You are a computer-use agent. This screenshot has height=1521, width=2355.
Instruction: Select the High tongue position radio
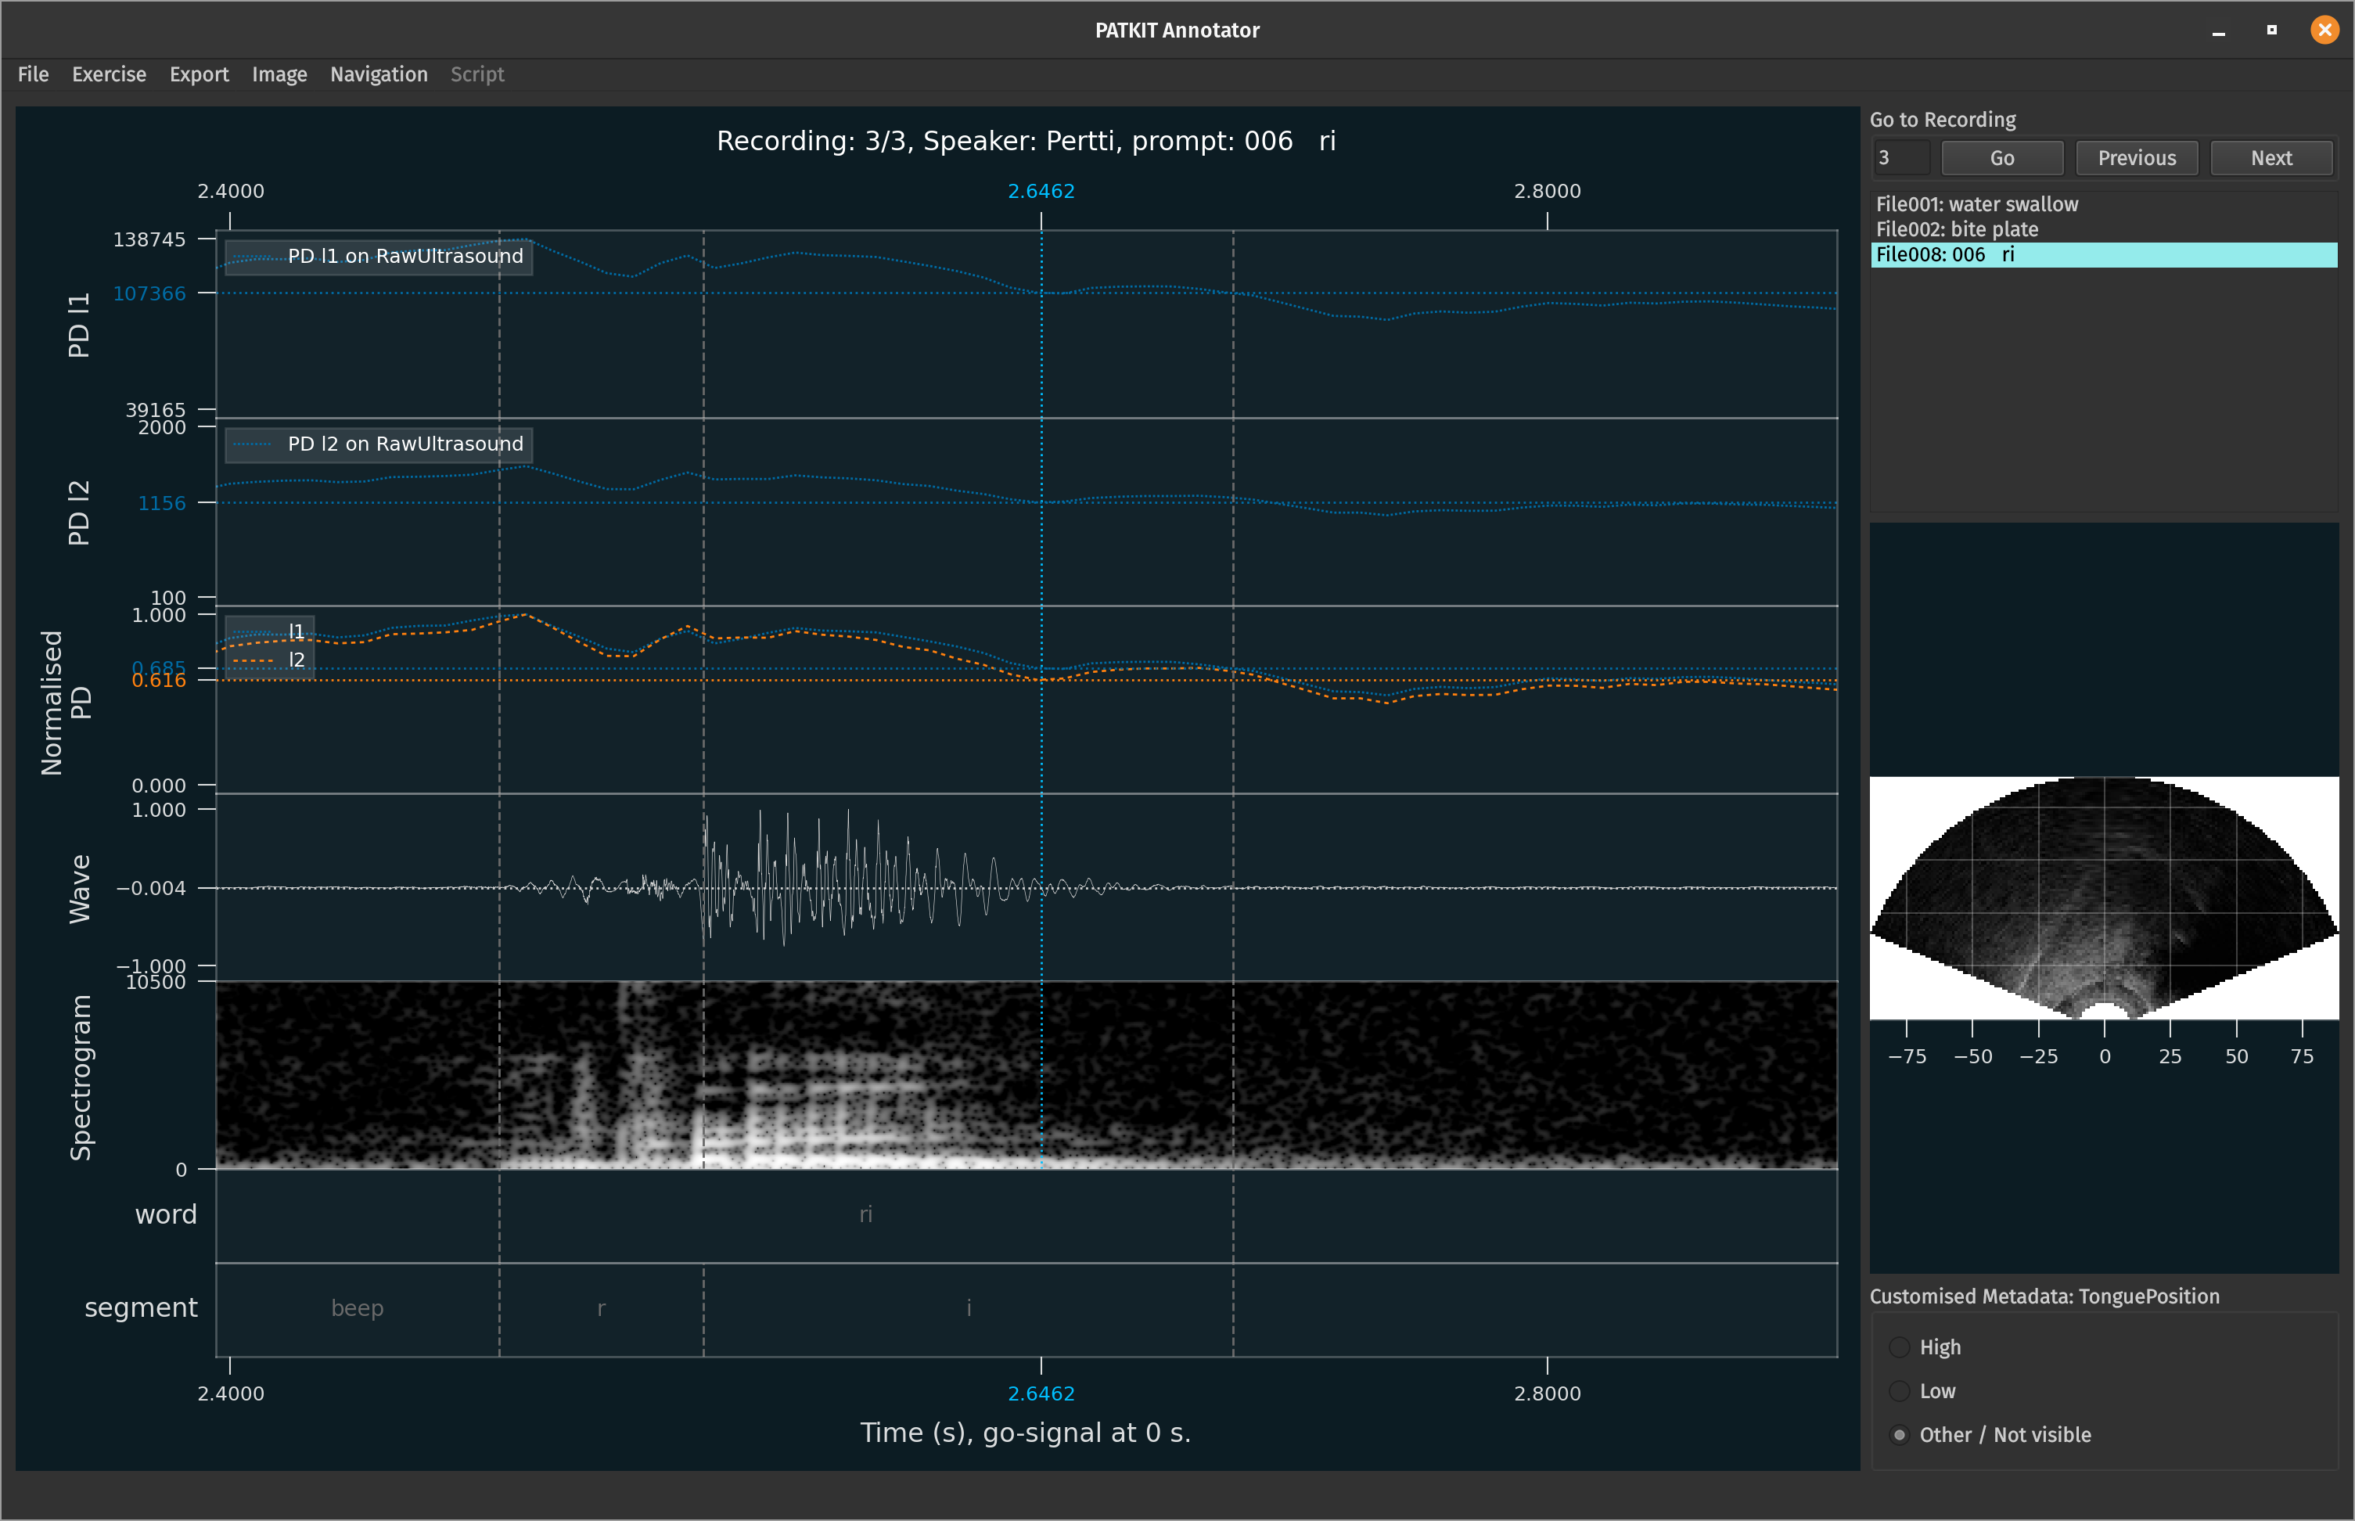pos(1899,1347)
